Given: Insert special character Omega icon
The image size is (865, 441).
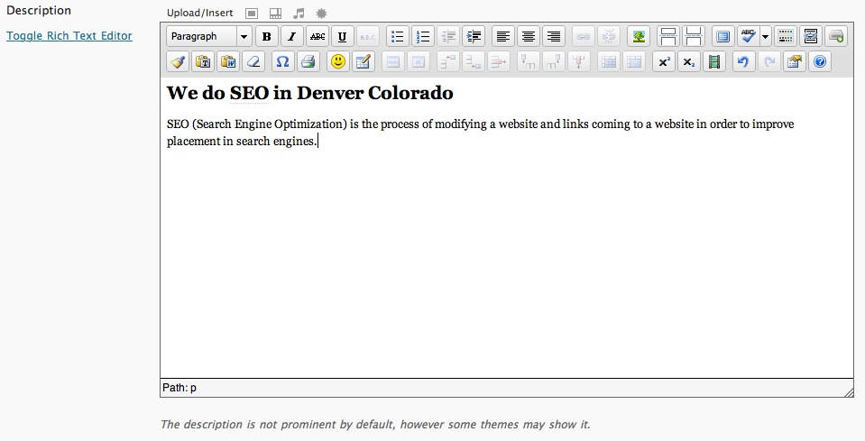Looking at the screenshot, I should [283, 61].
